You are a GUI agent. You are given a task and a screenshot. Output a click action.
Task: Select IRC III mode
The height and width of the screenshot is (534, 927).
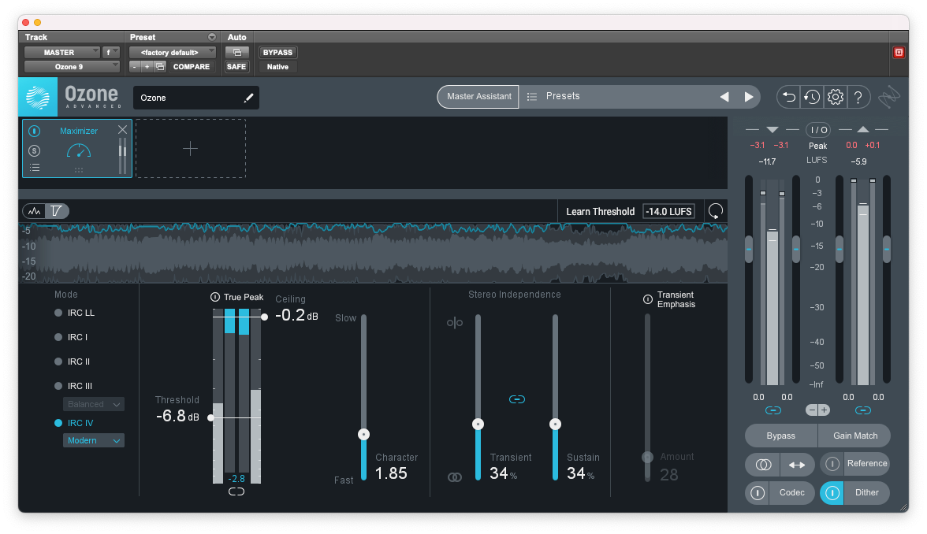pos(73,386)
